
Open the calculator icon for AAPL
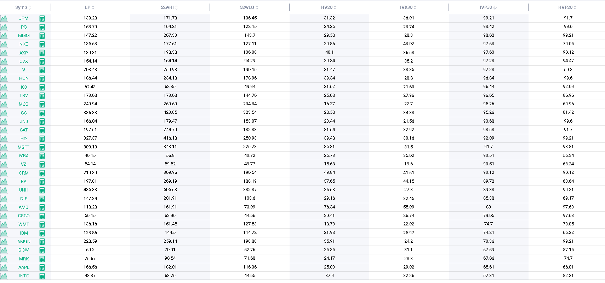click(x=42, y=267)
